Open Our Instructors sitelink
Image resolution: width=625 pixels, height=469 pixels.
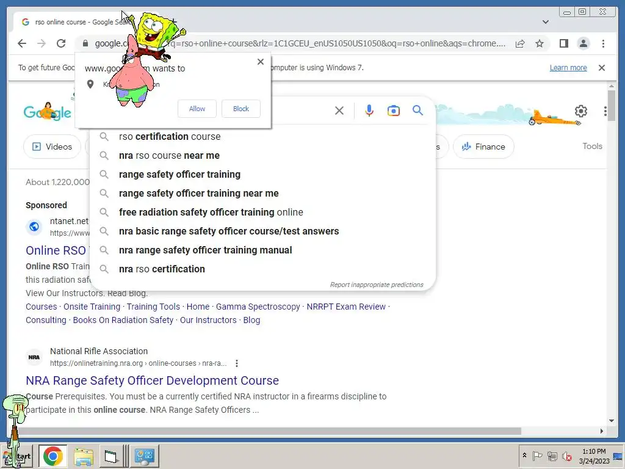click(208, 320)
